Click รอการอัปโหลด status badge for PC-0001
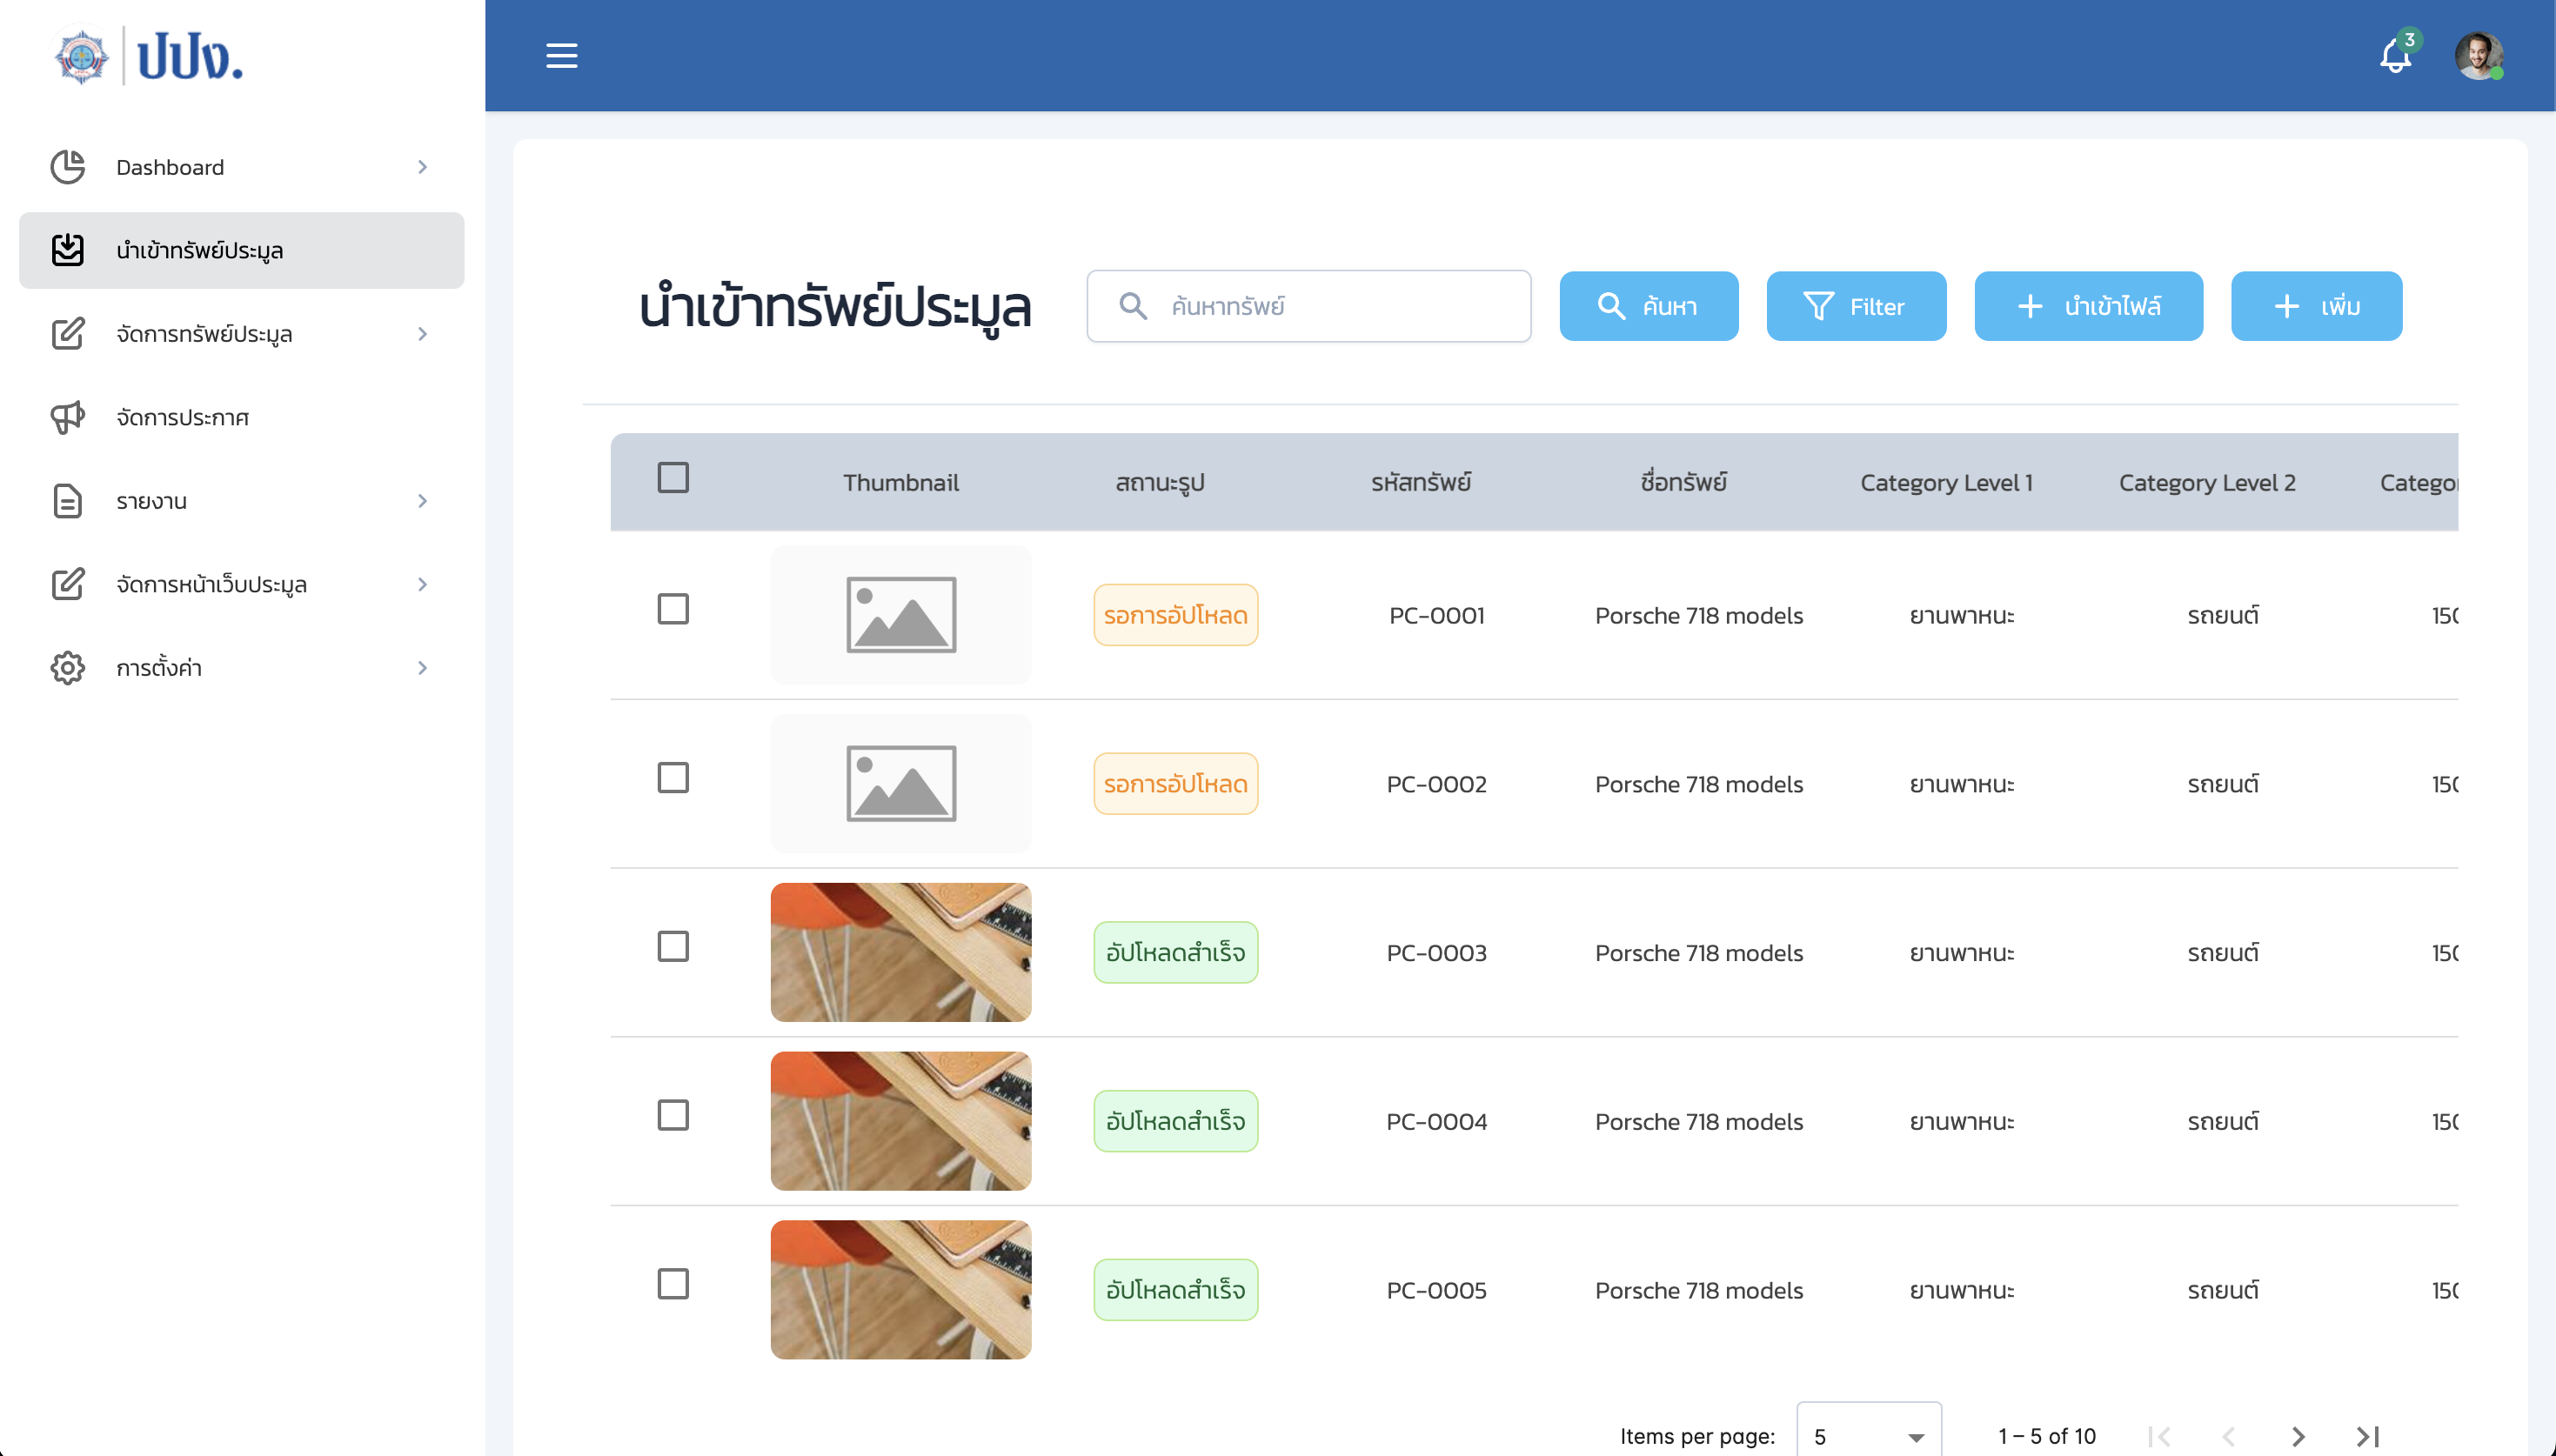Viewport: 2556px width, 1456px height. [x=1175, y=615]
